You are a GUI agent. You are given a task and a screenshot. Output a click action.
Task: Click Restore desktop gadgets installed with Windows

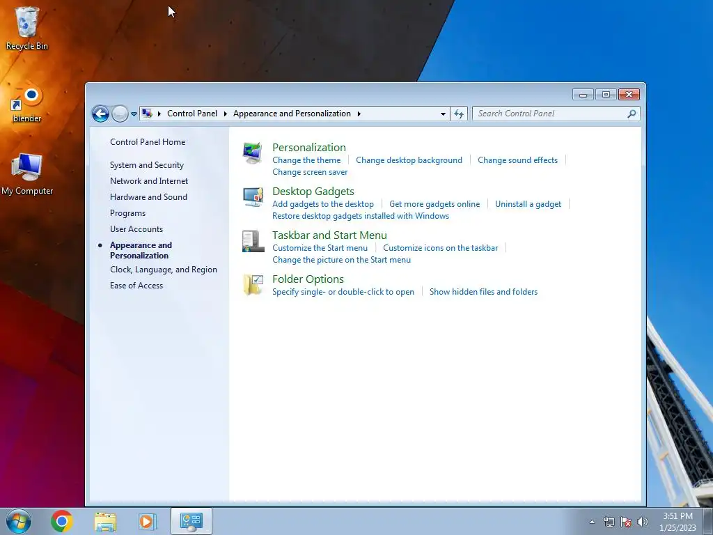click(361, 216)
